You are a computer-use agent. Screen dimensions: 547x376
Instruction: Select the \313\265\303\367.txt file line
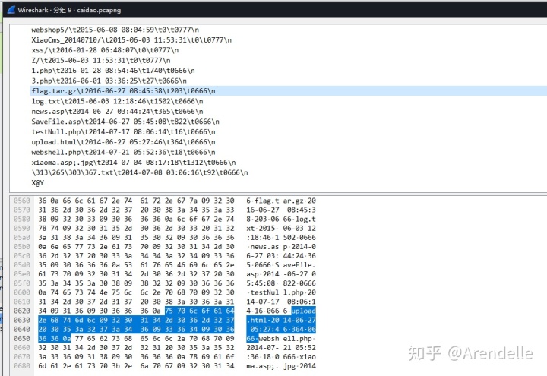click(140, 172)
